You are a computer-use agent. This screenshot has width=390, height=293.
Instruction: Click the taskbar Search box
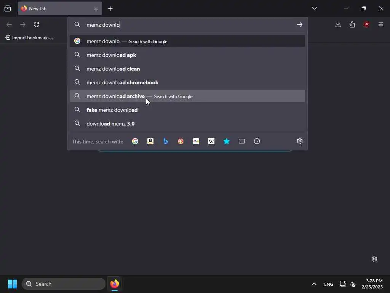click(64, 284)
